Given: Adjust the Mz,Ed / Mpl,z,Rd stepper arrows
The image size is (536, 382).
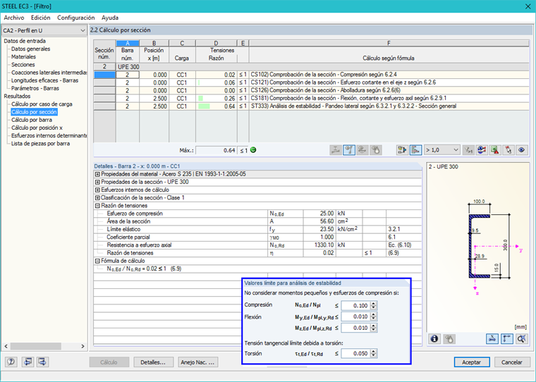Looking at the screenshot, I should tap(374, 328).
